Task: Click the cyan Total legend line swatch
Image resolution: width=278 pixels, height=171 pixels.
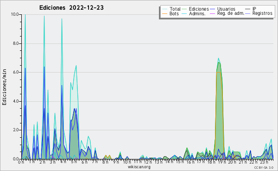Action: click(164, 9)
